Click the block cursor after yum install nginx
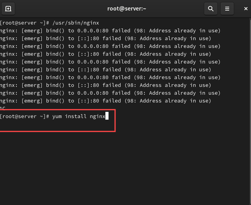Viewport: 251px width, 205px height. point(107,116)
